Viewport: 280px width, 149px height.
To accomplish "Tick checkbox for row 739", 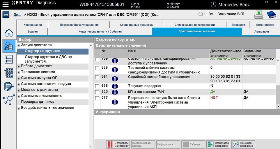I will (x=97, y=59).
